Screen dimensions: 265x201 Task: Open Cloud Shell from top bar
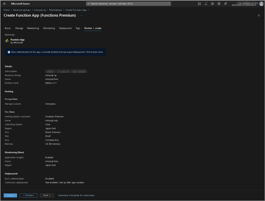[199, 4]
